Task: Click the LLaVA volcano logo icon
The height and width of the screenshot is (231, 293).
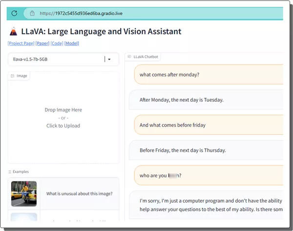Action: (13, 32)
